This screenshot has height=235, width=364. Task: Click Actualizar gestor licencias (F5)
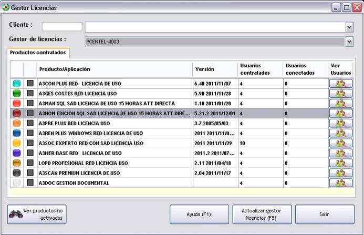pyautogui.click(x=262, y=214)
